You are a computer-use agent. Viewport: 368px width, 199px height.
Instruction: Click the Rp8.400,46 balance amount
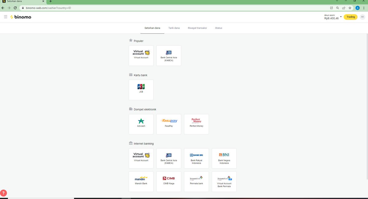click(x=331, y=18)
